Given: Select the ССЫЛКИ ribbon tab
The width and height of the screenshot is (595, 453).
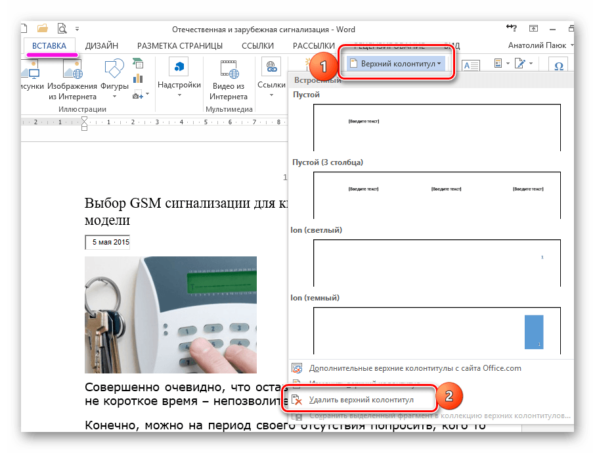Looking at the screenshot, I should click(257, 45).
